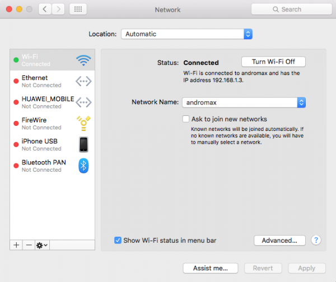Add a new network service with plus
The width and height of the screenshot is (336, 282).
coord(16,245)
